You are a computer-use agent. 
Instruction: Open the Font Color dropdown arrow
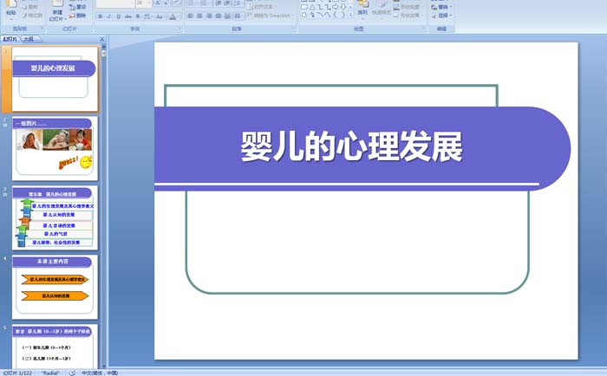click(178, 16)
